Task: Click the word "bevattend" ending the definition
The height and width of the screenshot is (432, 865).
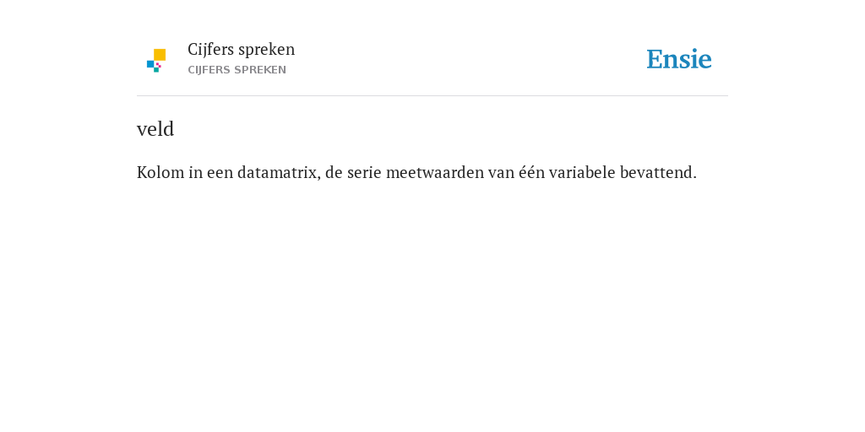Action: 658,172
